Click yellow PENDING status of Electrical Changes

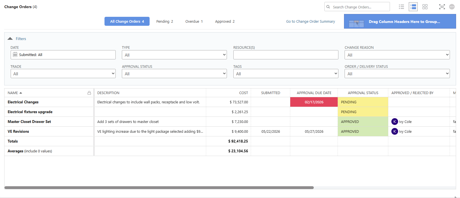363,102
